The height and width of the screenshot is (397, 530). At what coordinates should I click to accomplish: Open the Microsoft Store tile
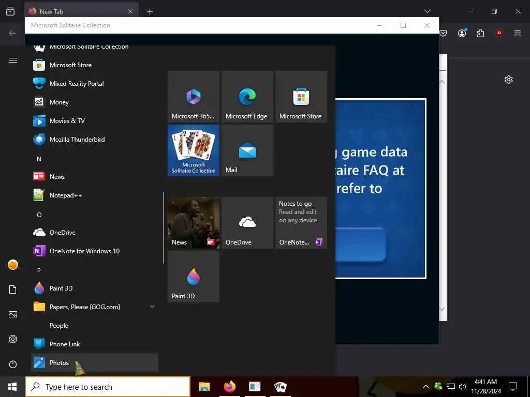click(301, 97)
